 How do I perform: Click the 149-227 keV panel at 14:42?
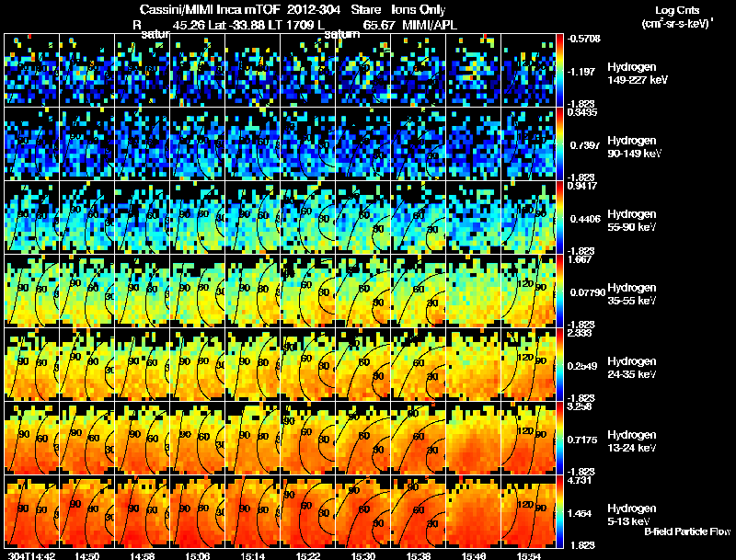[x=31, y=71]
